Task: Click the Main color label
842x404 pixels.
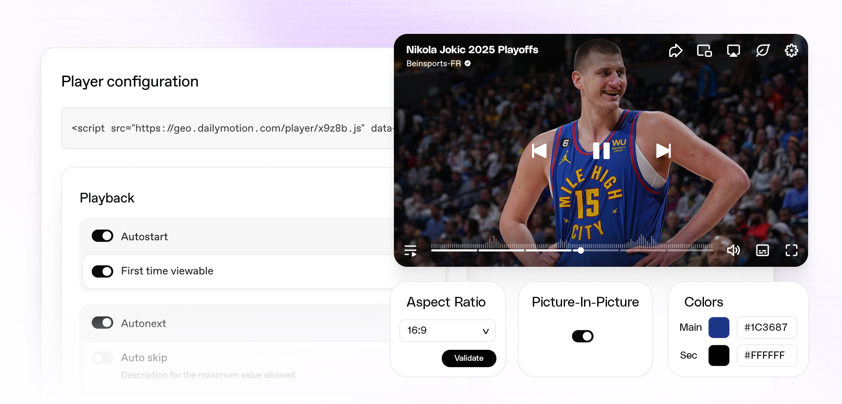Action: coord(690,327)
